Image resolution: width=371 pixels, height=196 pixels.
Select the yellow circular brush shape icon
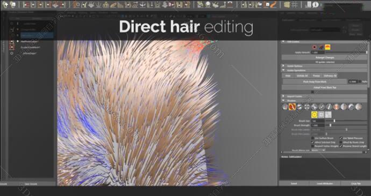[x=314, y=115]
